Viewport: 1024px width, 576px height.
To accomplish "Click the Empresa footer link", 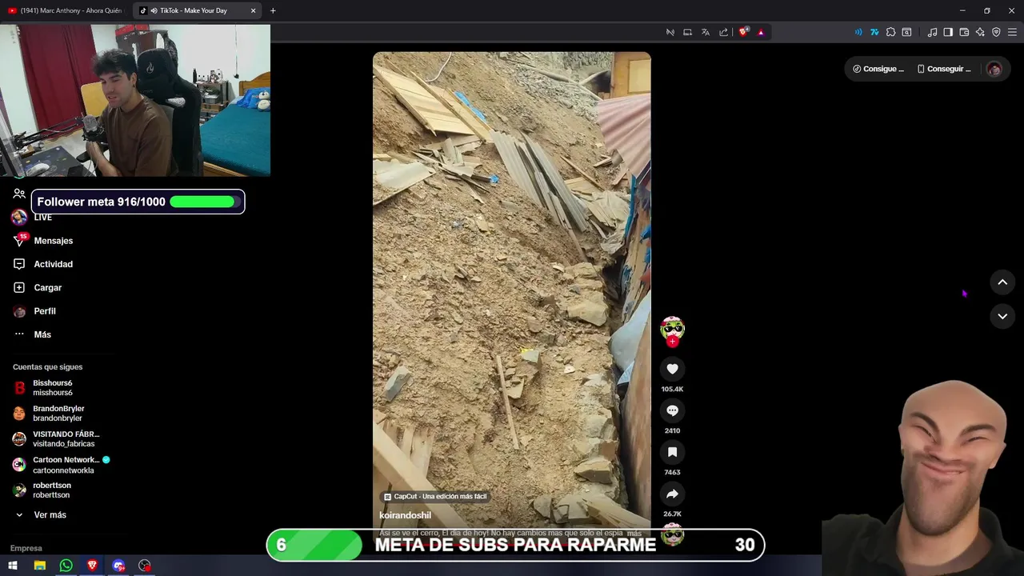I will [x=26, y=548].
